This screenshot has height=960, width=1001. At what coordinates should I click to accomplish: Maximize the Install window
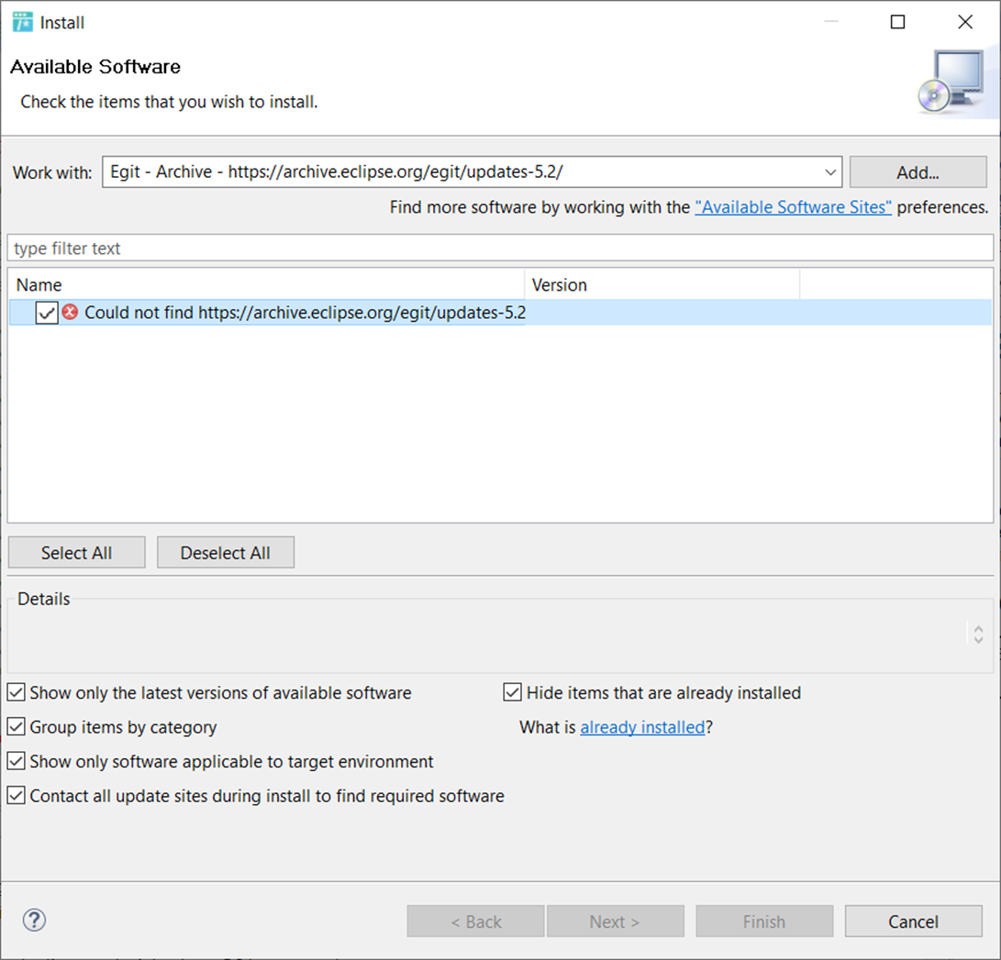897,22
